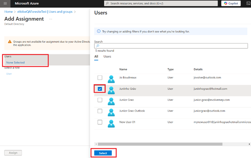Viewport: 251px width, 158px height.
Task: Open the None Selected users link
Action: coord(16,62)
